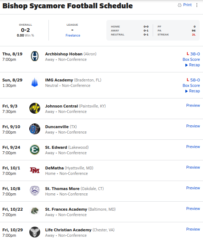The image size is (203, 244).
Task: Print the football schedule
Action: click(x=185, y=5)
